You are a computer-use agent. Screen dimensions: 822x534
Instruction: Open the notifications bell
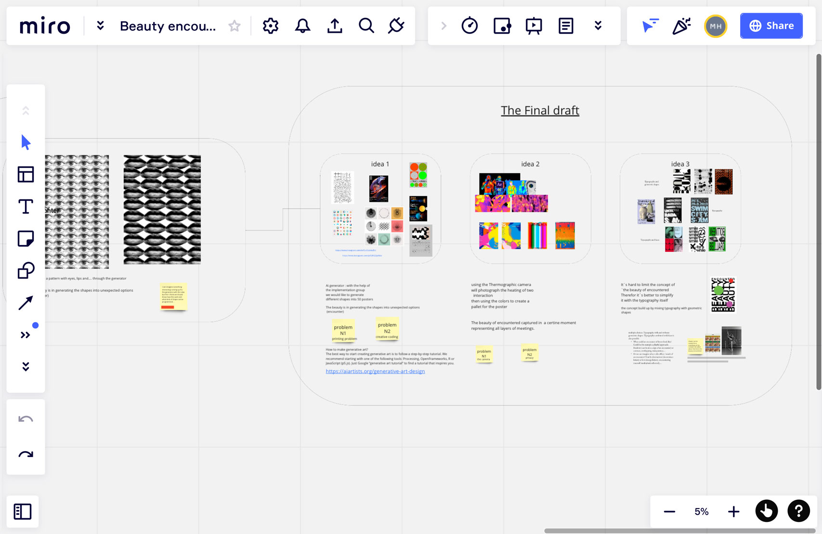click(302, 26)
